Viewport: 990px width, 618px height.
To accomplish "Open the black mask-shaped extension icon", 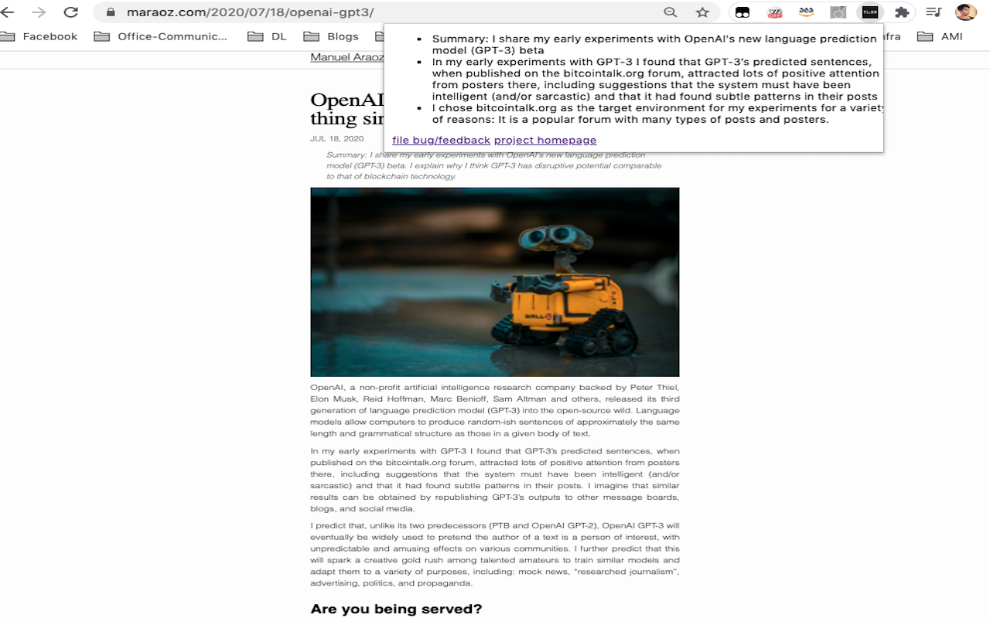I will 742,12.
